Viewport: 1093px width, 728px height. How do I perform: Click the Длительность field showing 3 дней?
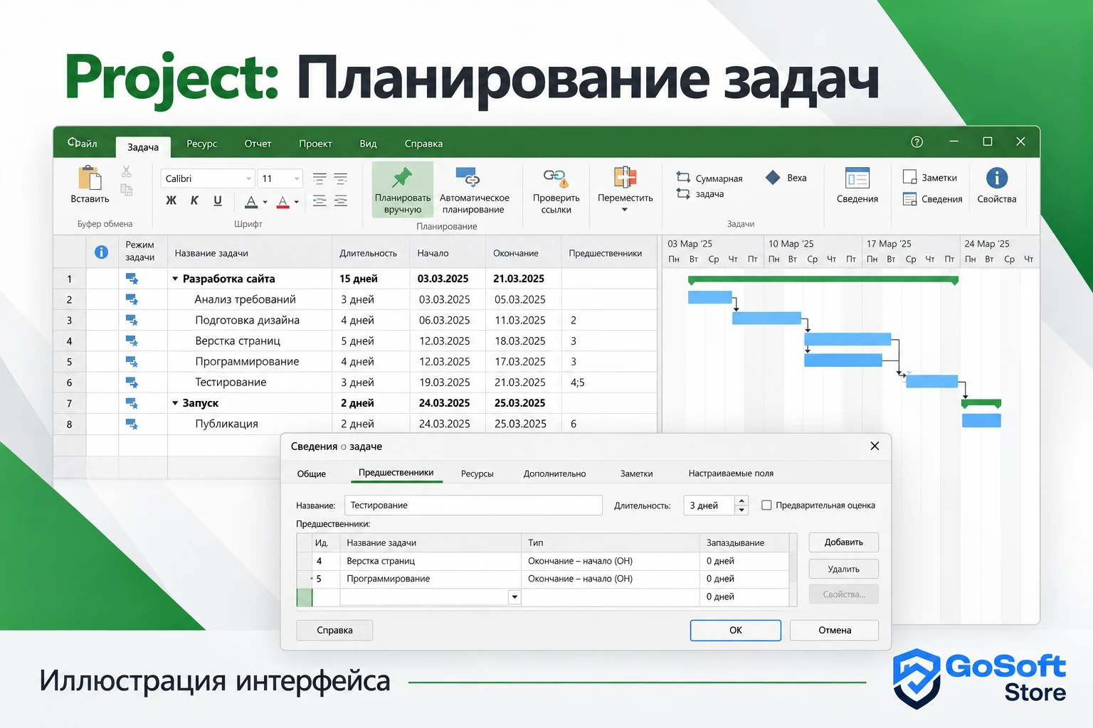click(x=709, y=505)
